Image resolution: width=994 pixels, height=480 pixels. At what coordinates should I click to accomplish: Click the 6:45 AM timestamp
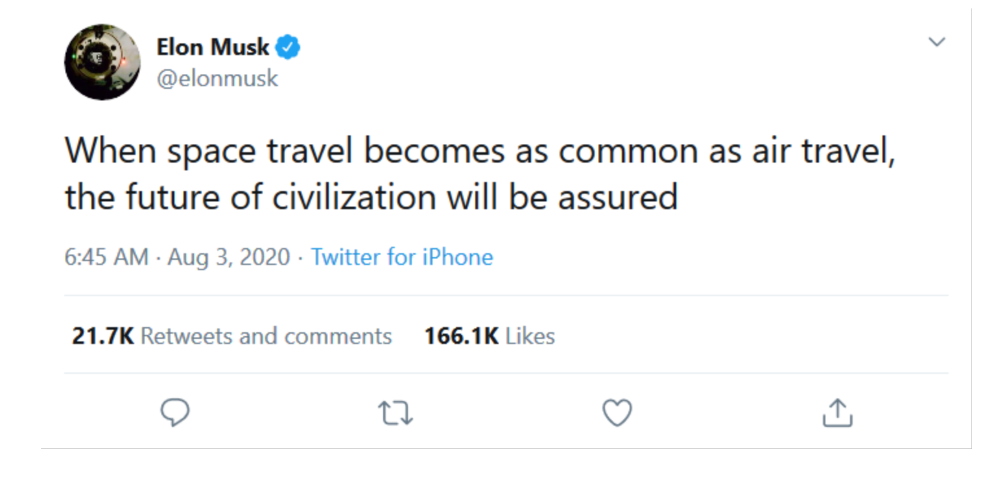106,257
